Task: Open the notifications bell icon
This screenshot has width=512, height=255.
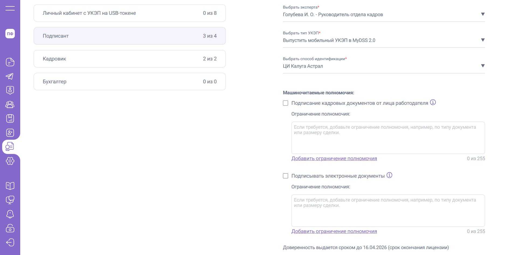Action: pos(10,214)
